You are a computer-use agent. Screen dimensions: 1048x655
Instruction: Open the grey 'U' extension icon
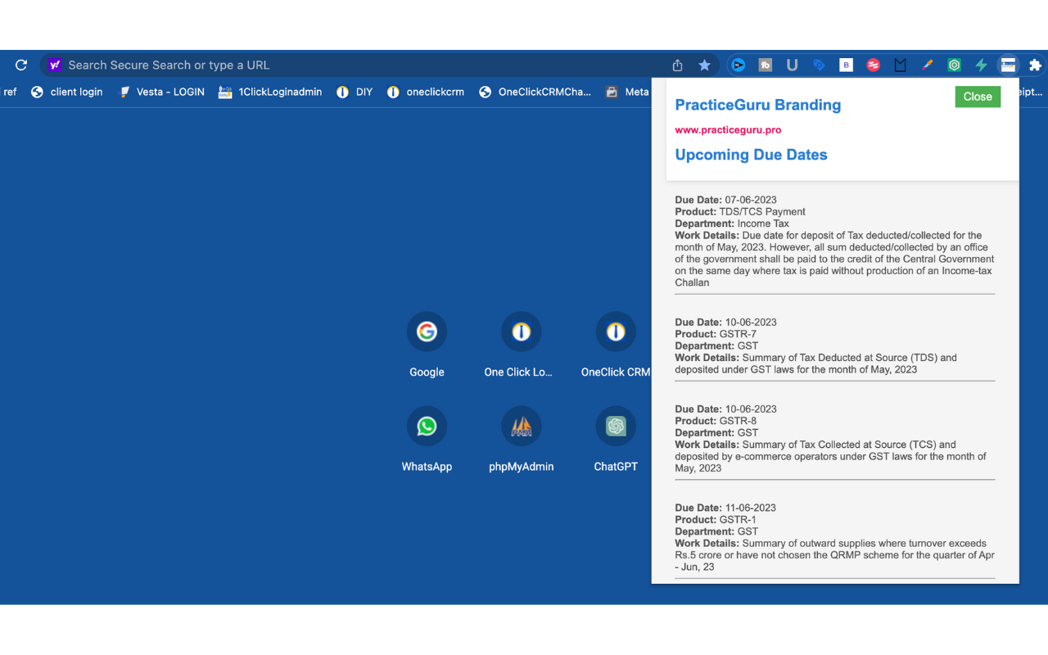792,65
